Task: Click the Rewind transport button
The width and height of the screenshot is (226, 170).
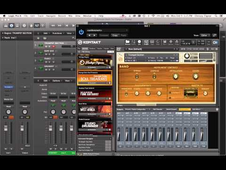Action: (53, 25)
